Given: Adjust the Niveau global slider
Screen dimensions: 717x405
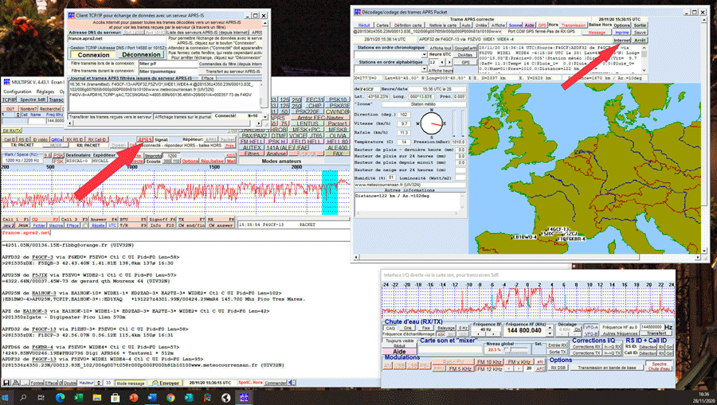Looking at the screenshot, I should point(516,349).
